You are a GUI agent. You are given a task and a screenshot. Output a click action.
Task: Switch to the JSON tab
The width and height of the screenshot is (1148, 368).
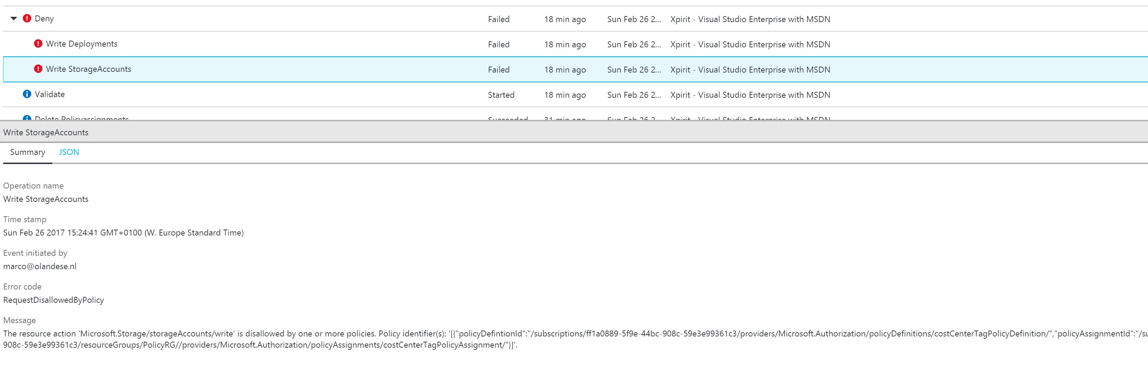69,152
